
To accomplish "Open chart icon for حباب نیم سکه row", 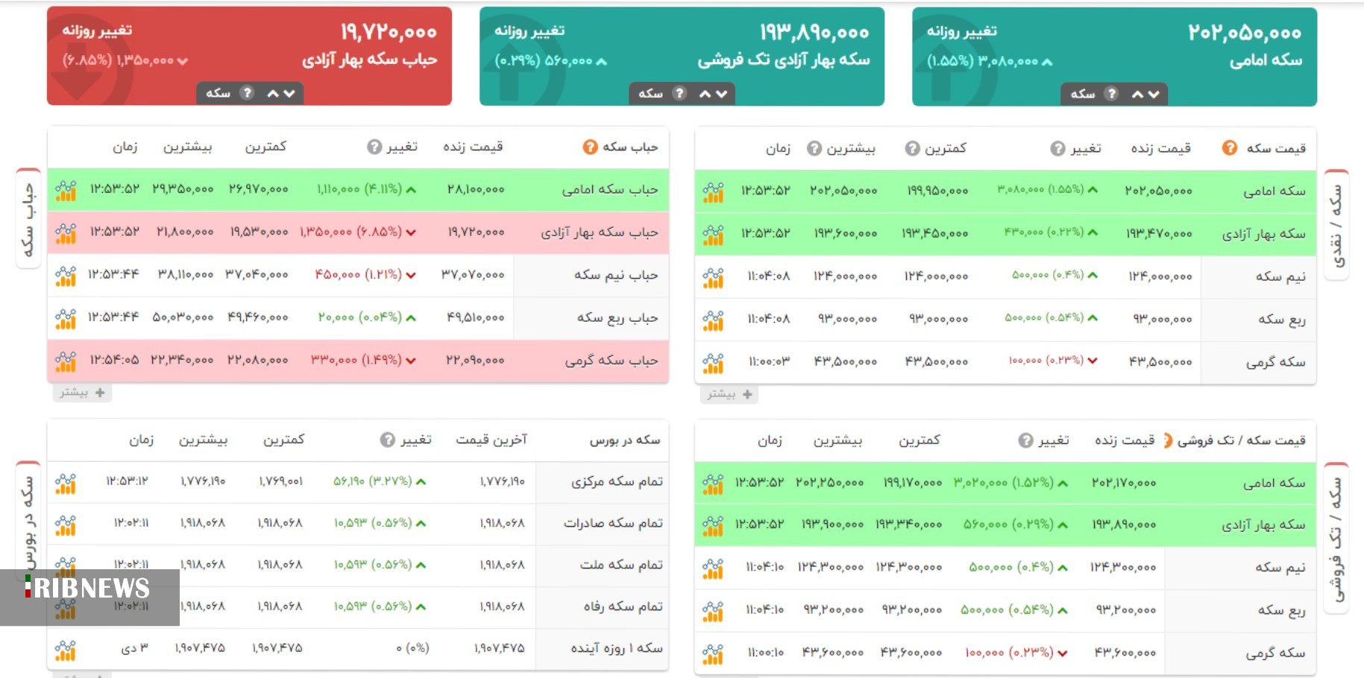I will (x=66, y=276).
